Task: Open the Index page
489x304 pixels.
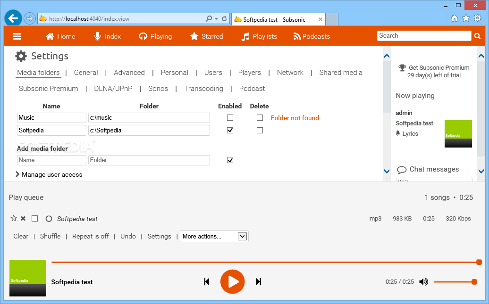Action: [108, 36]
